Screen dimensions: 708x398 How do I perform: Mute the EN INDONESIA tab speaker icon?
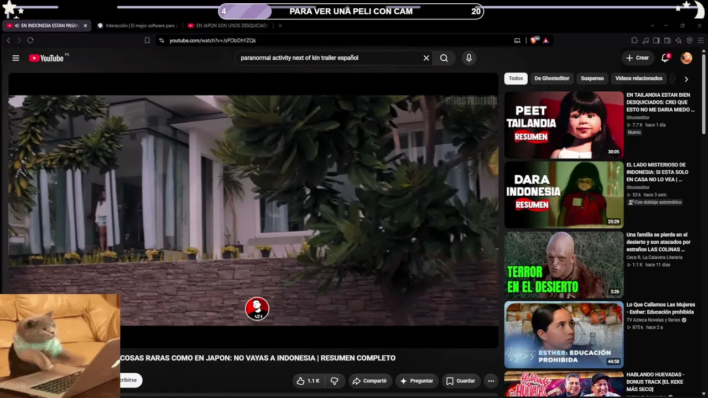click(17, 25)
